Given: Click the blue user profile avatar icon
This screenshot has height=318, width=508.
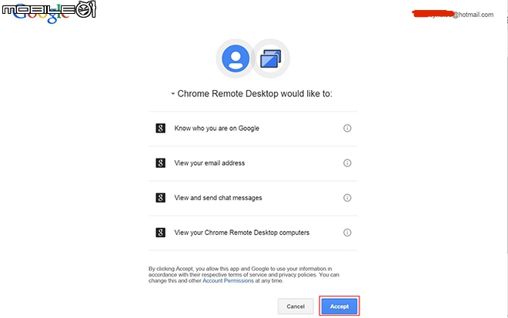Looking at the screenshot, I should point(236,59).
